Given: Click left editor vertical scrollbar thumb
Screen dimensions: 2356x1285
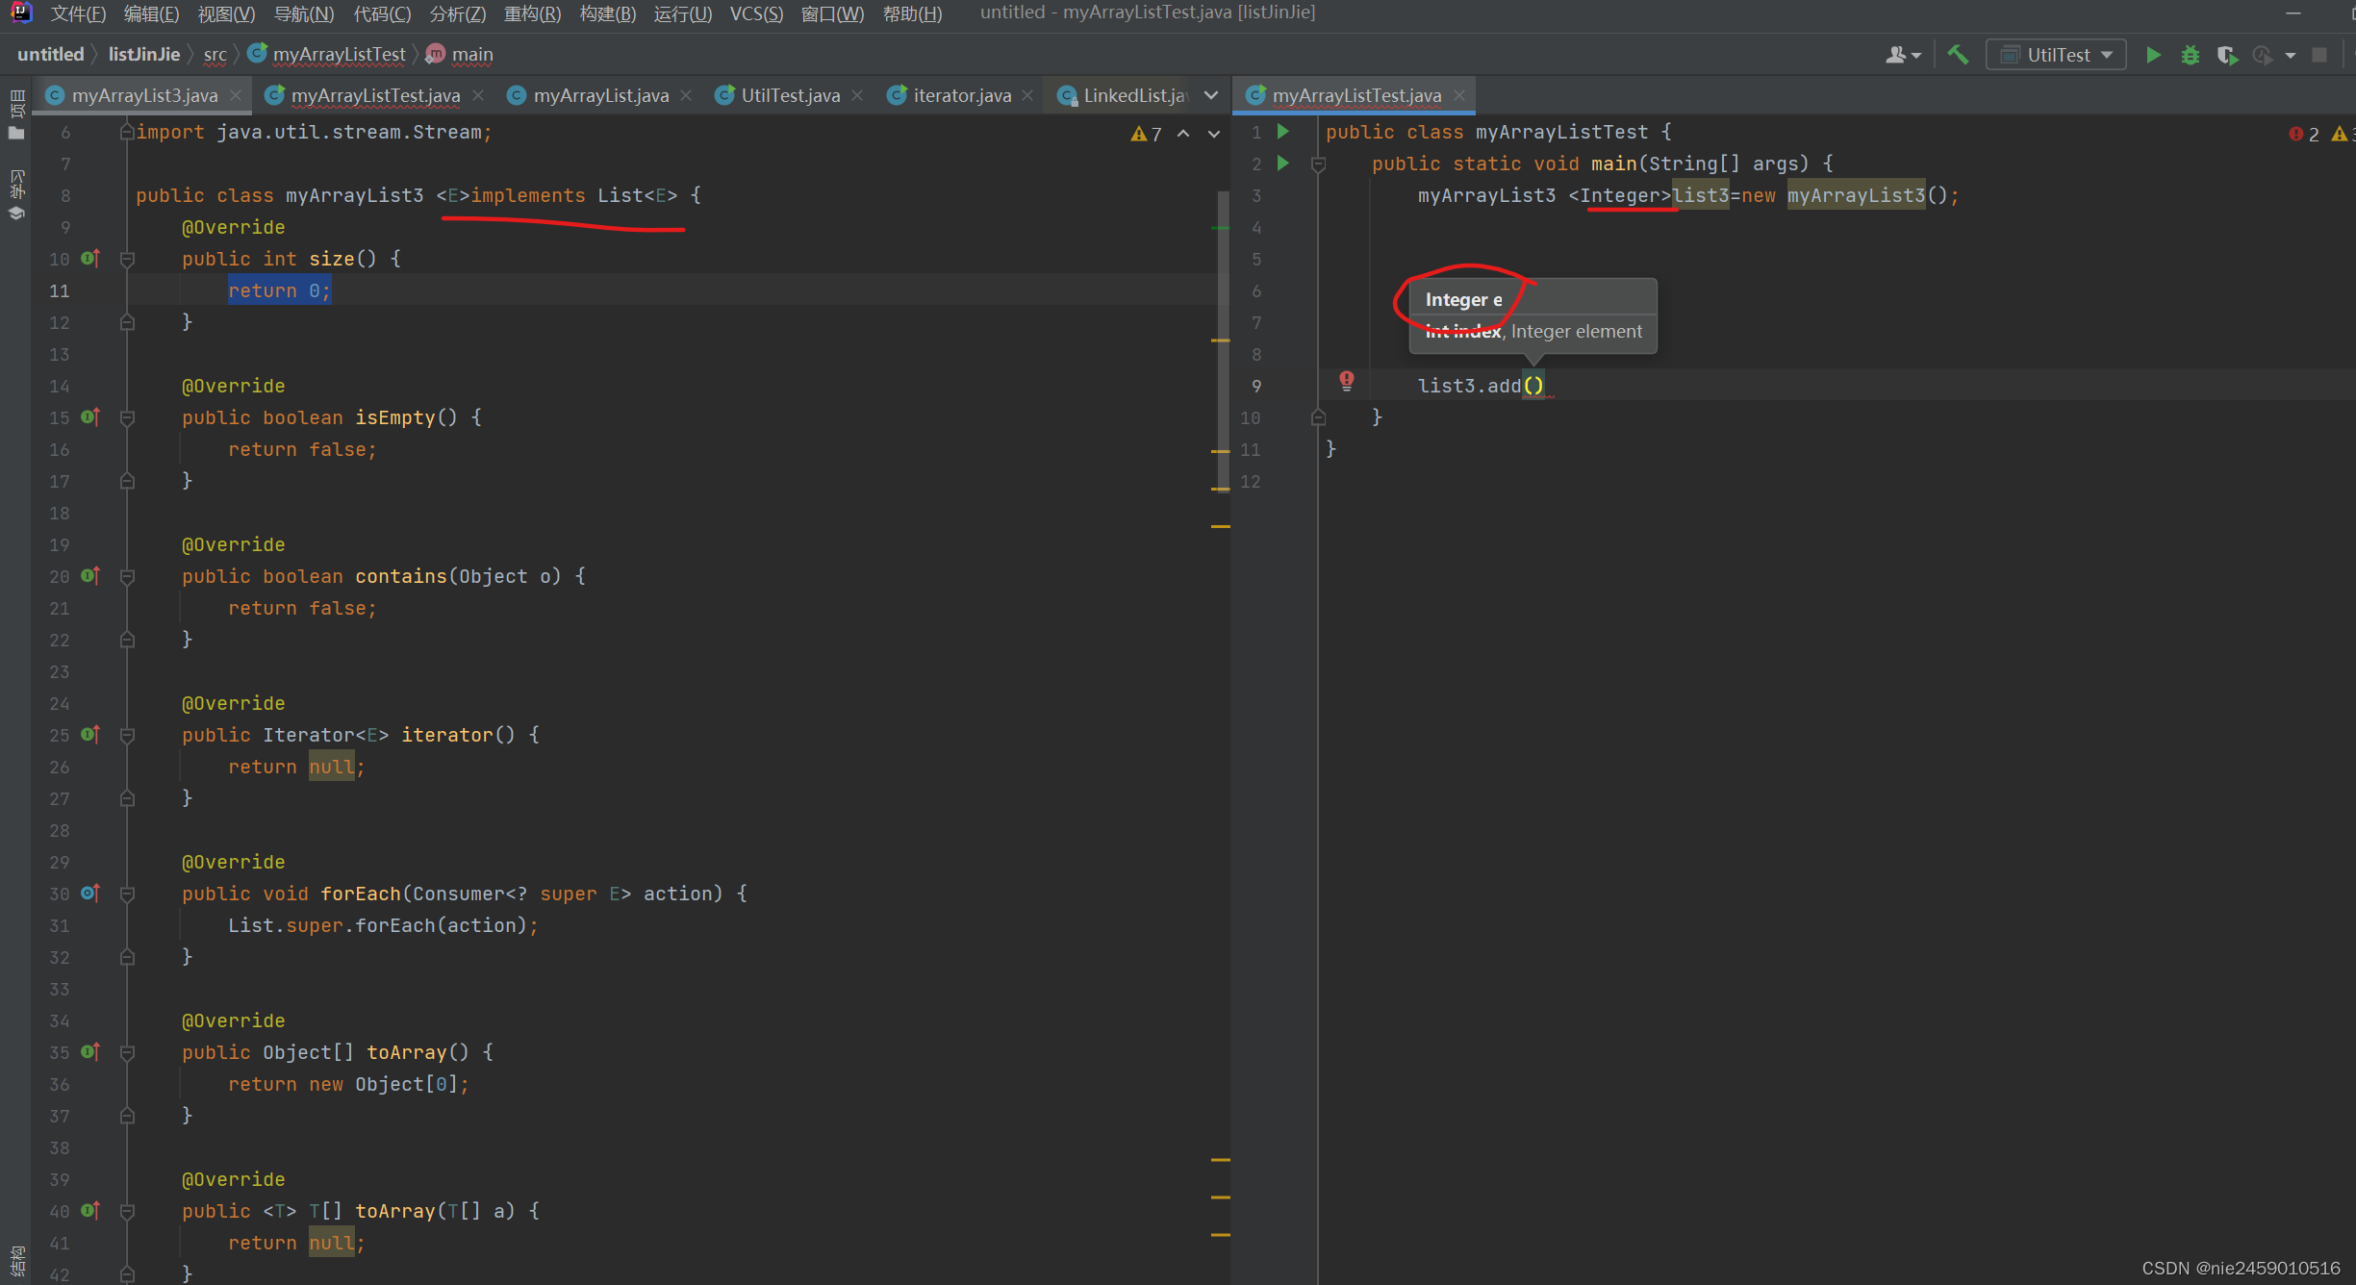Looking at the screenshot, I should point(1223,341).
